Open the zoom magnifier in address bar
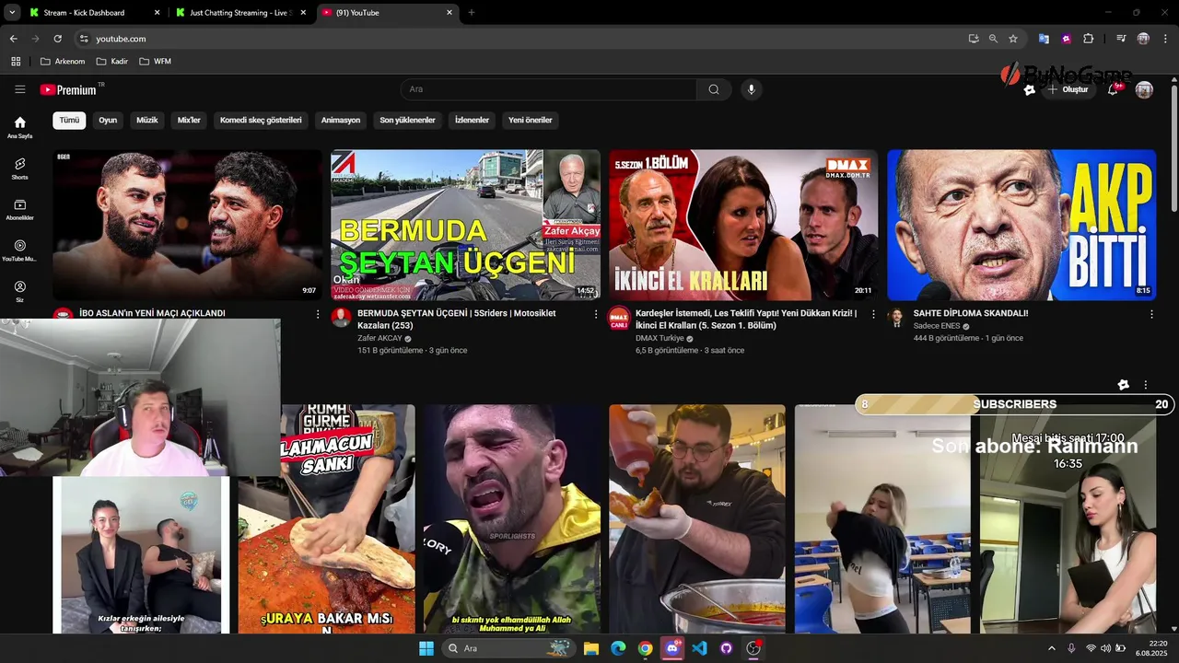 (993, 39)
